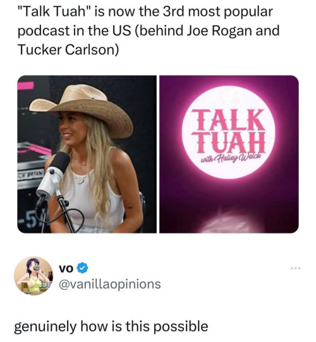Click "Tucker Carlson" in the quoted text
Image resolution: width=316 pixels, height=342 pixels.
(66, 49)
